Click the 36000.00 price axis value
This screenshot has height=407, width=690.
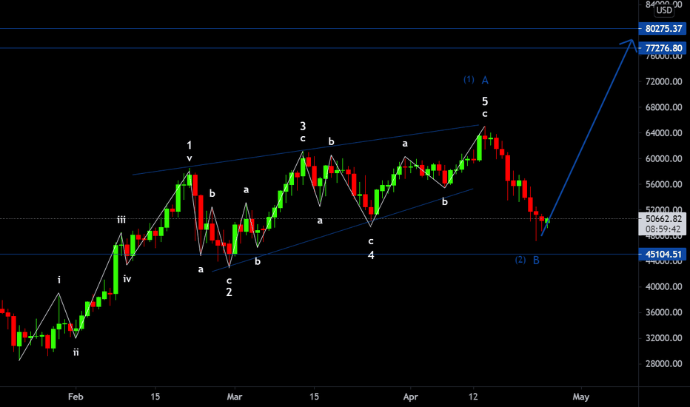pyautogui.click(x=663, y=312)
